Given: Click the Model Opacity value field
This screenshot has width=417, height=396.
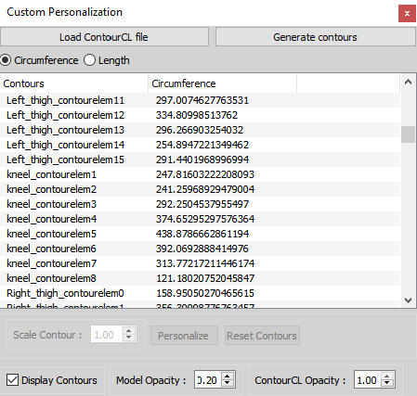Looking at the screenshot, I should coord(208,379).
